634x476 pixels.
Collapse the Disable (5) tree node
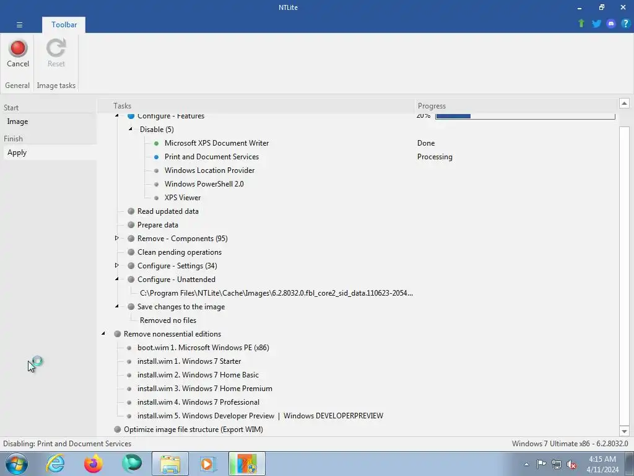point(131,129)
